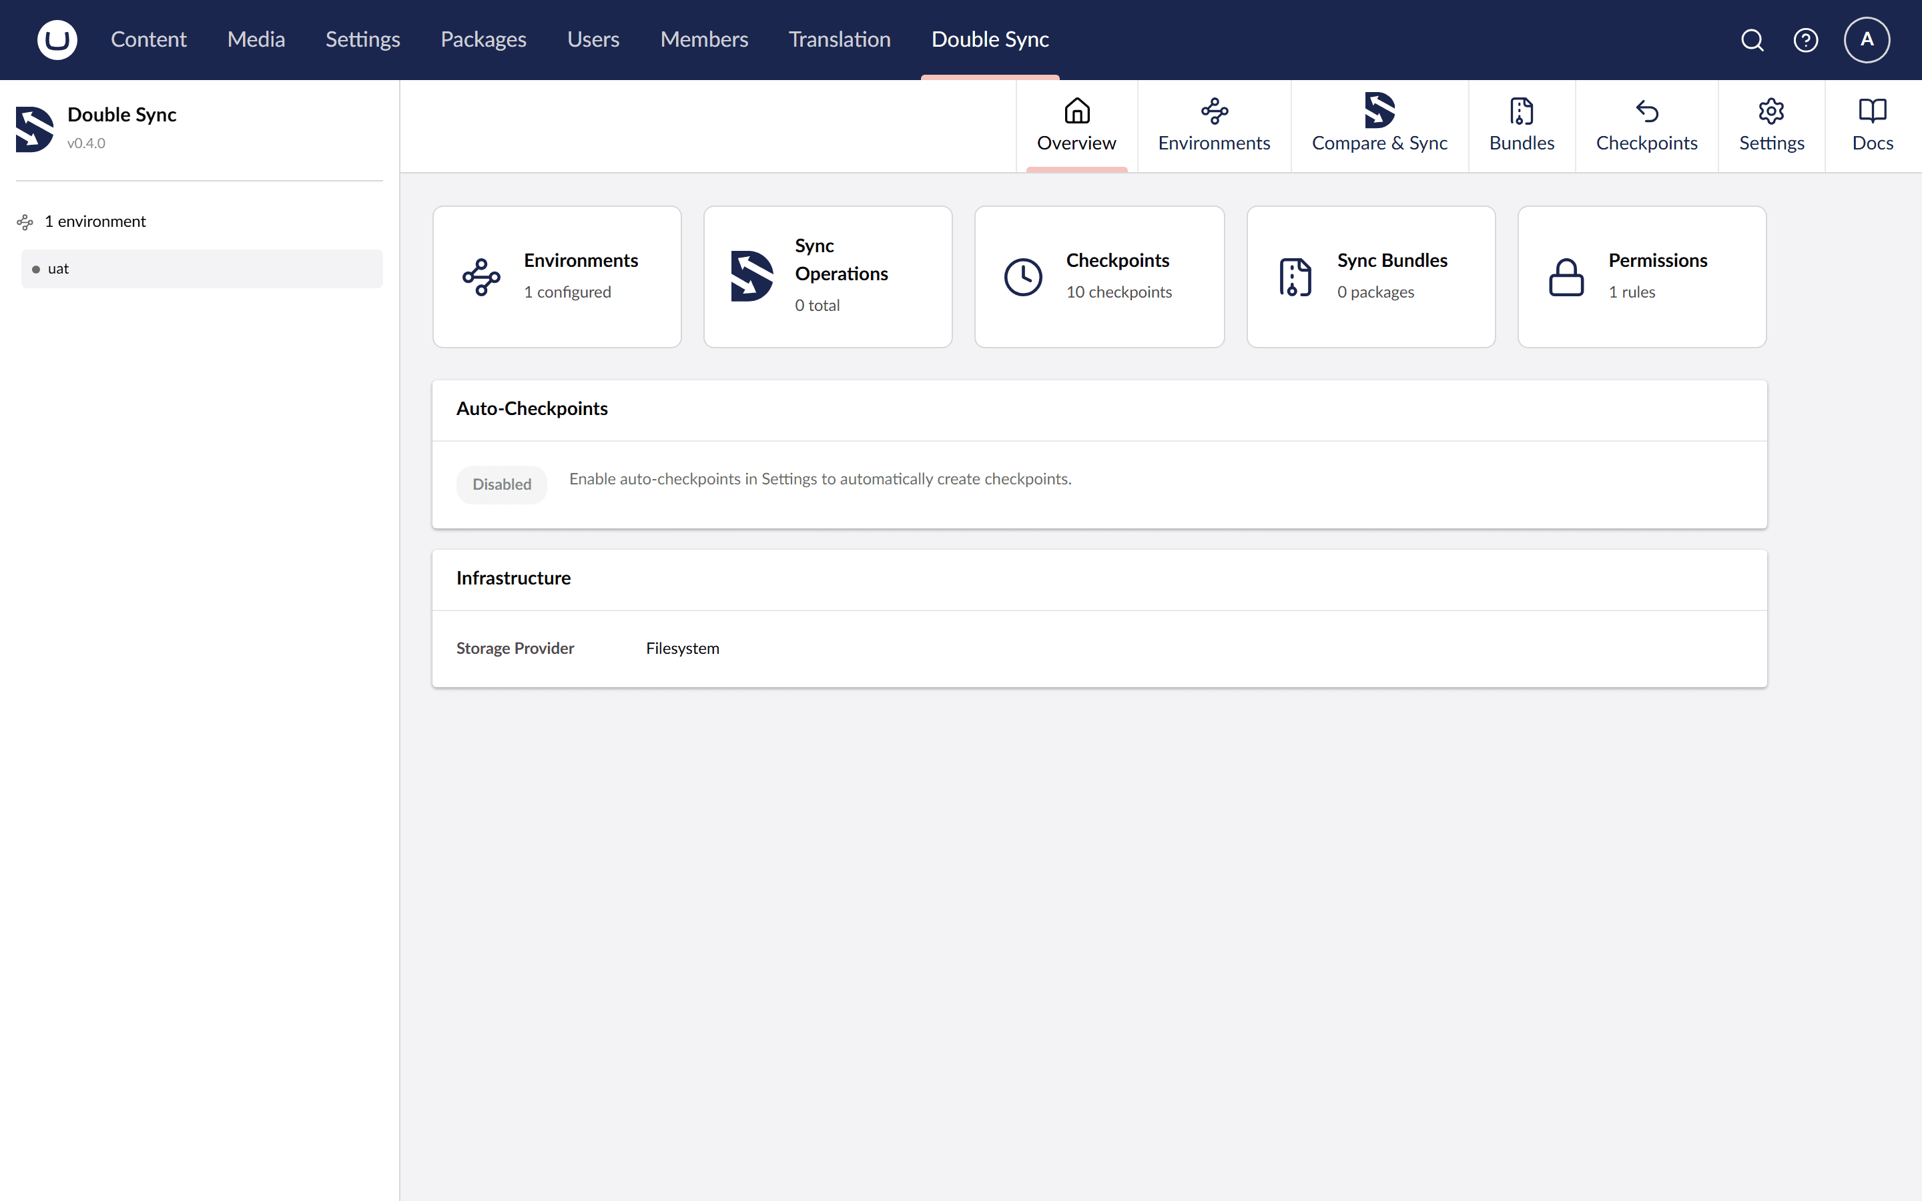Navigate to the Packages section
1922x1201 pixels.
point(484,40)
